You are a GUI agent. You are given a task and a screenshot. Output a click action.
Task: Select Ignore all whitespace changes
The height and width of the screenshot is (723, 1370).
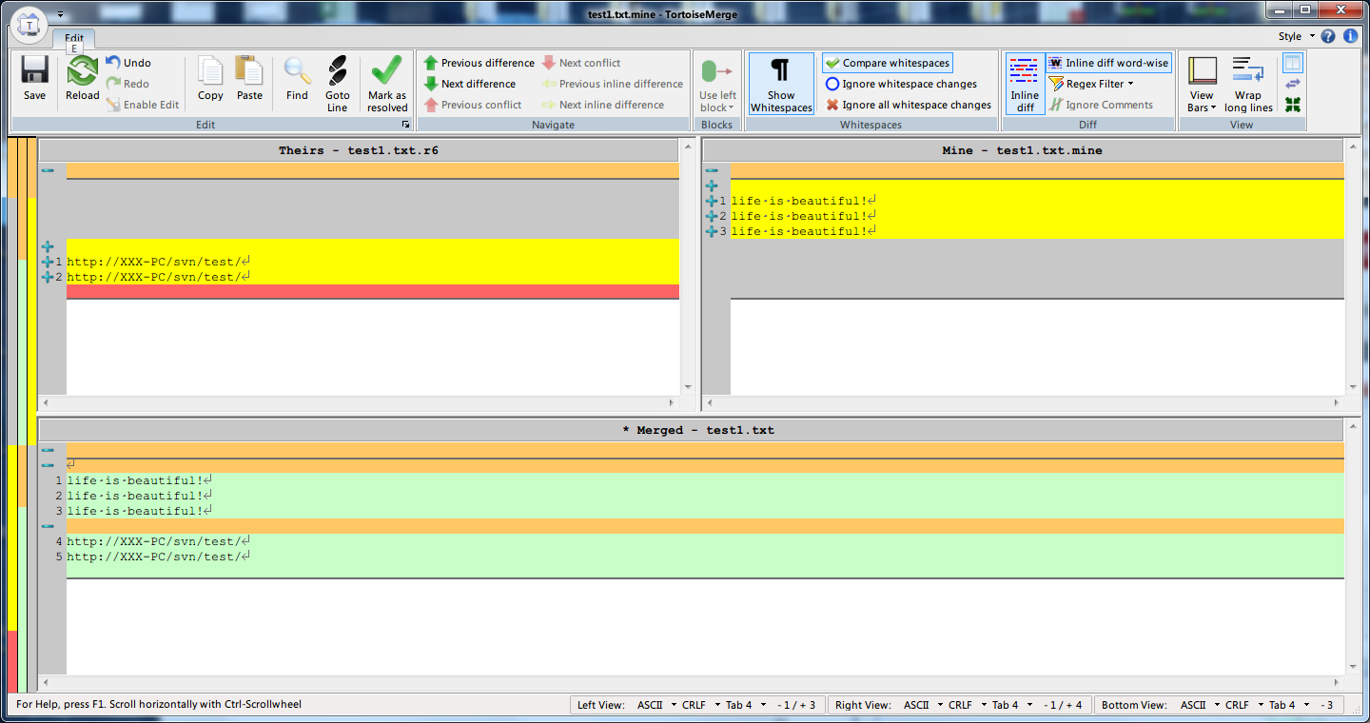point(908,105)
